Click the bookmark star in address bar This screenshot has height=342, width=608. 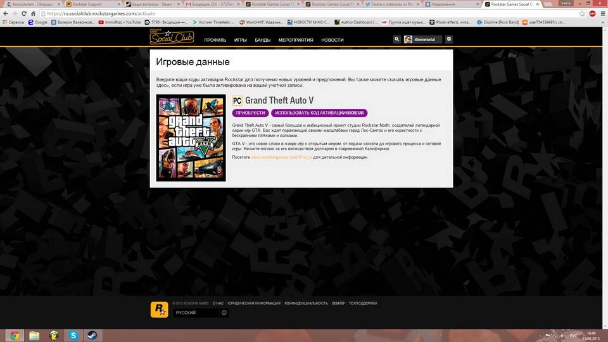click(x=582, y=13)
